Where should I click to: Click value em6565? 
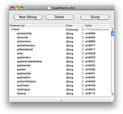(90, 37)
